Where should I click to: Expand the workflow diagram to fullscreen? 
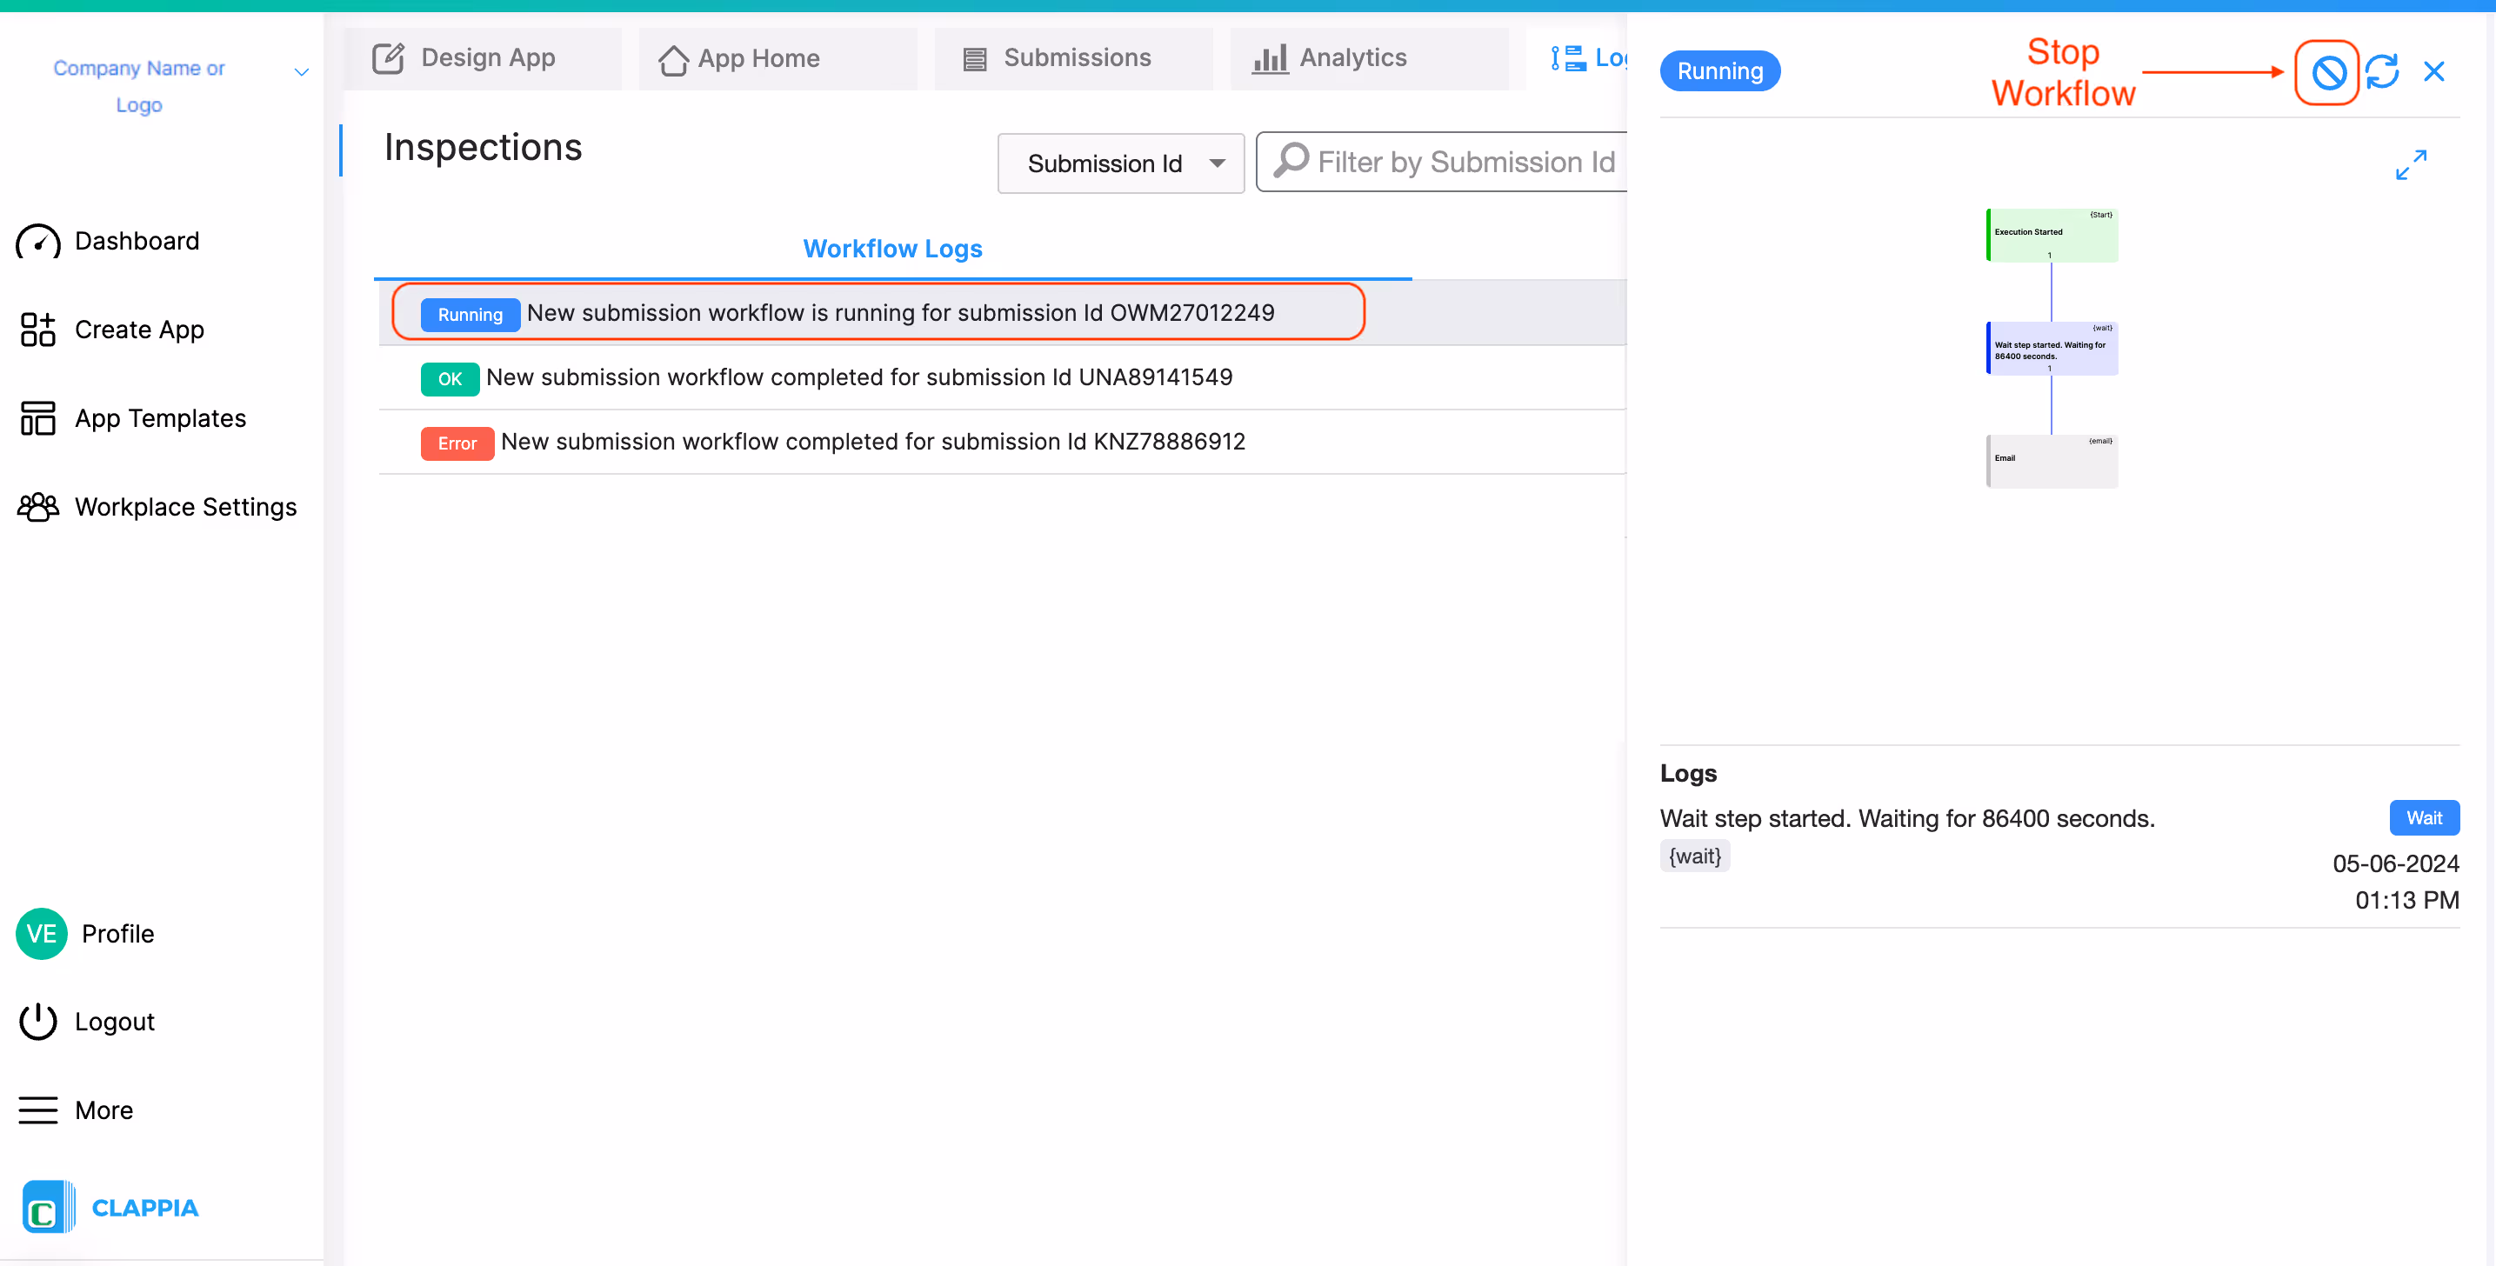pos(2411,164)
